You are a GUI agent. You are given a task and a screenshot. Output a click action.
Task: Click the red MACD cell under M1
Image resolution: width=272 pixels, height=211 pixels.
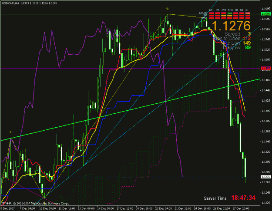tap(212, 13)
